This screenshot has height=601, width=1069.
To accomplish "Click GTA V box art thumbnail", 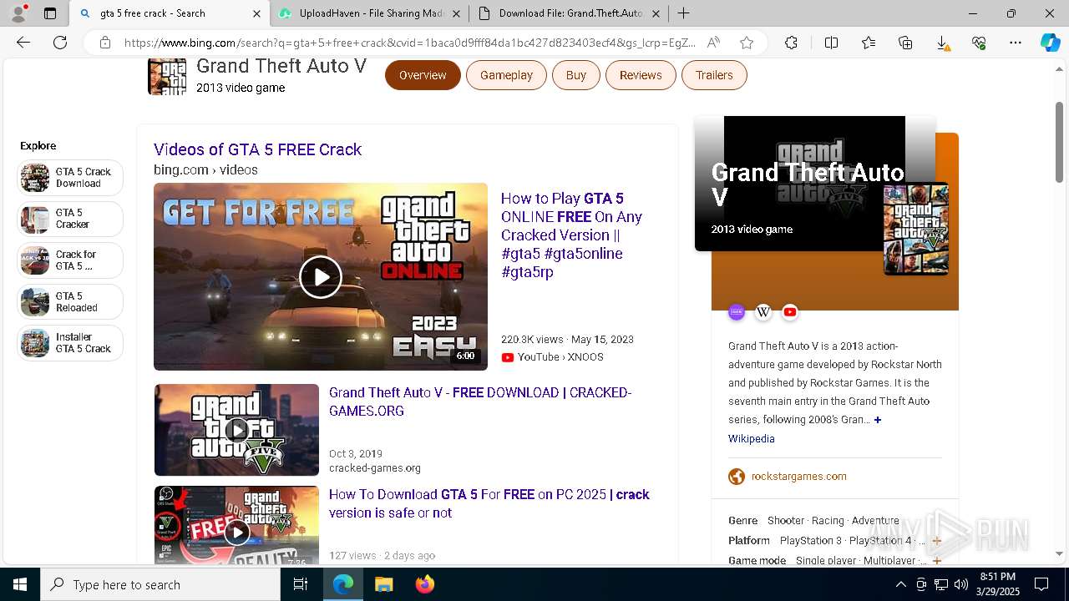I will (916, 229).
